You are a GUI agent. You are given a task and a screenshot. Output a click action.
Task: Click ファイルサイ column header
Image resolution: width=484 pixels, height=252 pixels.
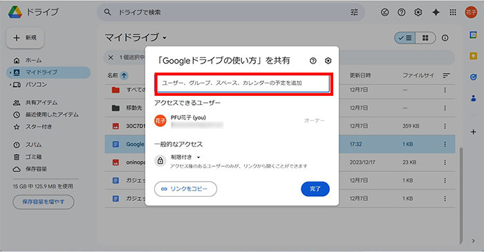point(418,75)
